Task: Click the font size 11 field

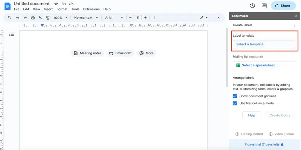Action: [138, 18]
